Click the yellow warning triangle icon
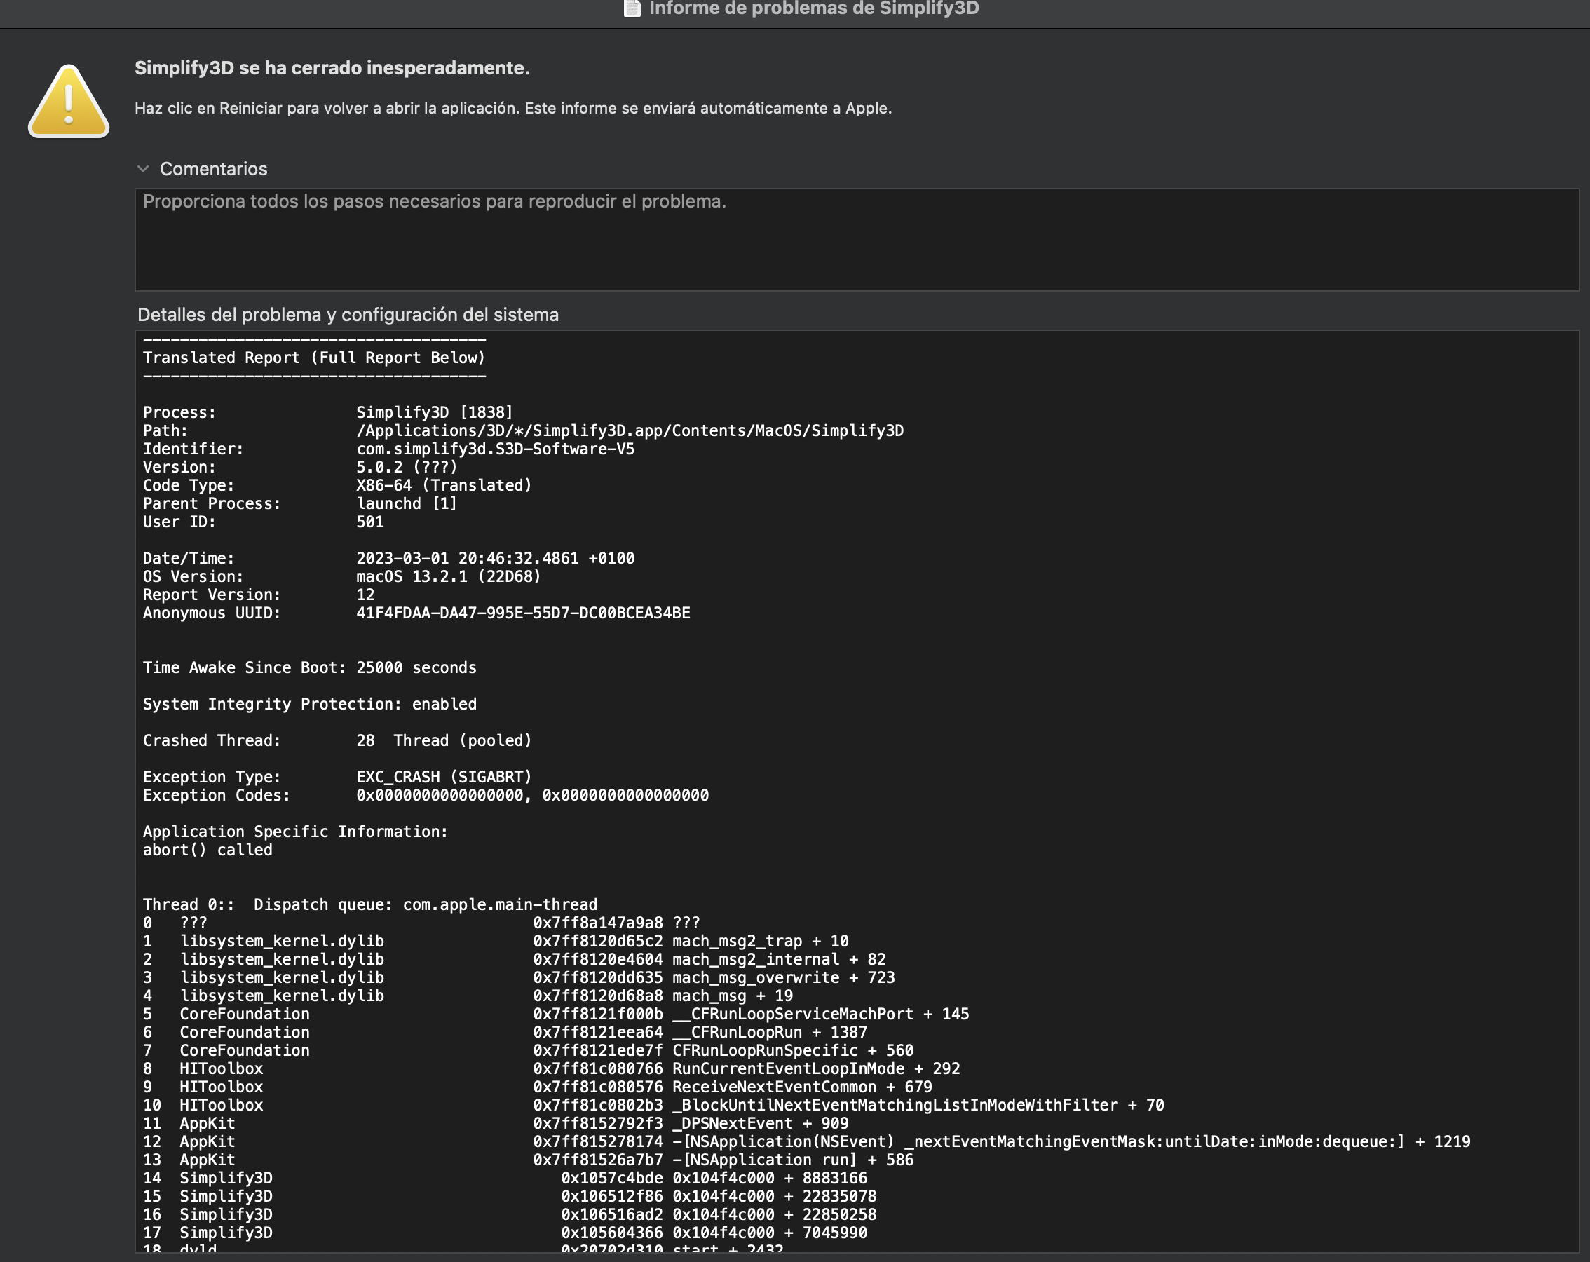The image size is (1590, 1262). pos(69,101)
